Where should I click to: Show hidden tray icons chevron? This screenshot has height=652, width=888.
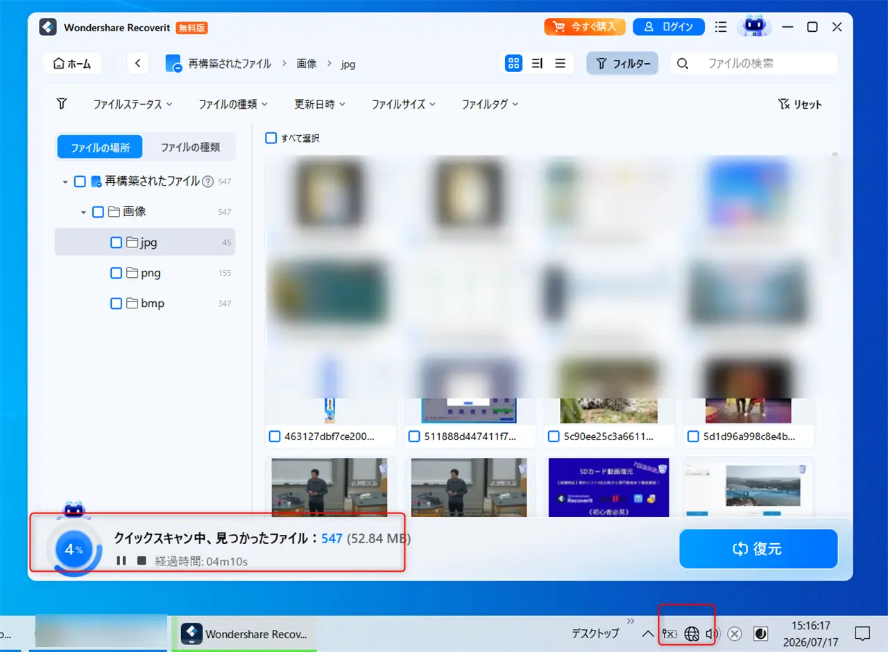click(647, 633)
